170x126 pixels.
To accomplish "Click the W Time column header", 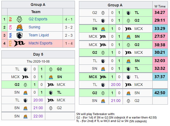I will point(160,6).
